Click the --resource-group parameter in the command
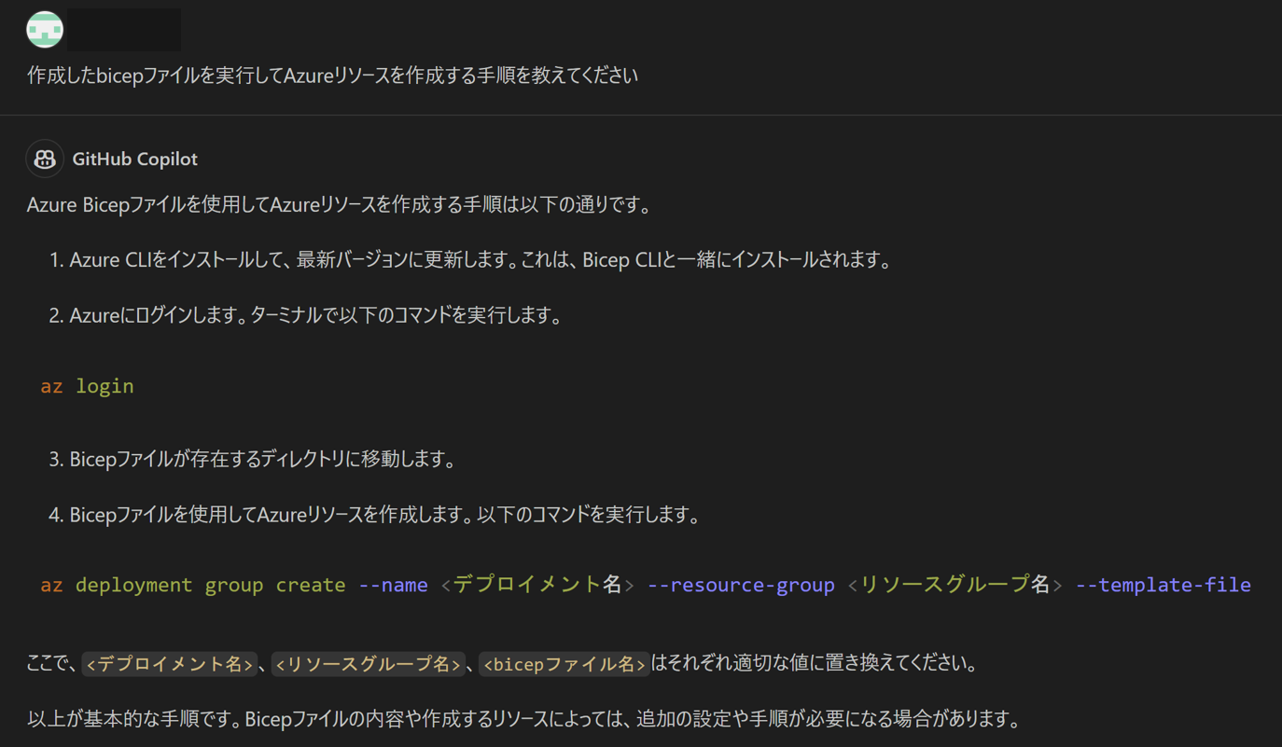 (740, 585)
